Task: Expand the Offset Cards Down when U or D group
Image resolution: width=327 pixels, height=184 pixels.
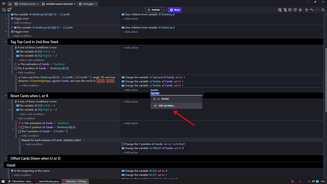Action: 6,158
